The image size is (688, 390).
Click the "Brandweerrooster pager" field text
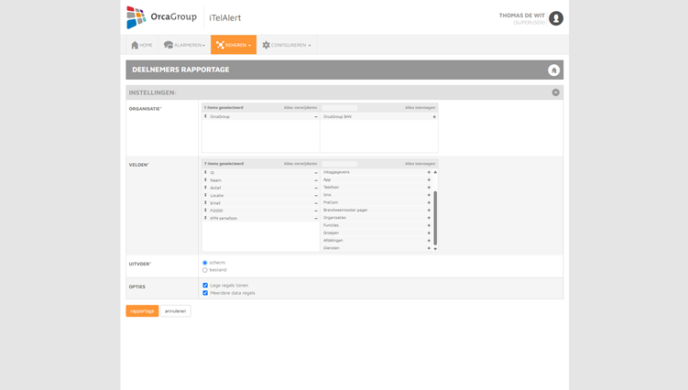pos(345,211)
